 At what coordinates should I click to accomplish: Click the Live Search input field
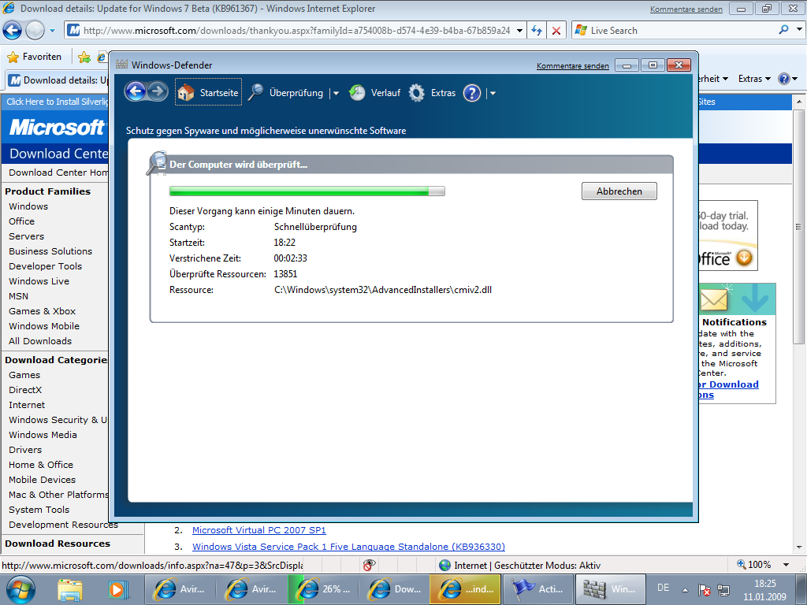pyautogui.click(x=678, y=31)
